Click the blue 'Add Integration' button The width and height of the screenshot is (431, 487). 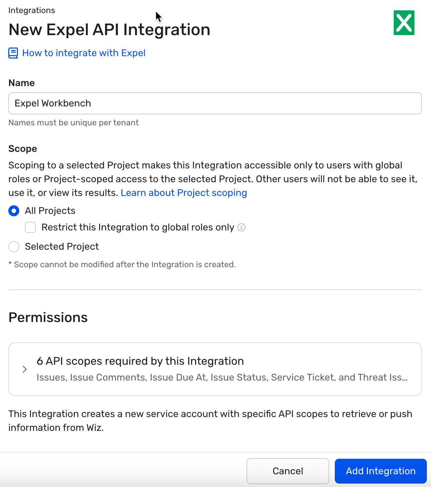point(381,471)
